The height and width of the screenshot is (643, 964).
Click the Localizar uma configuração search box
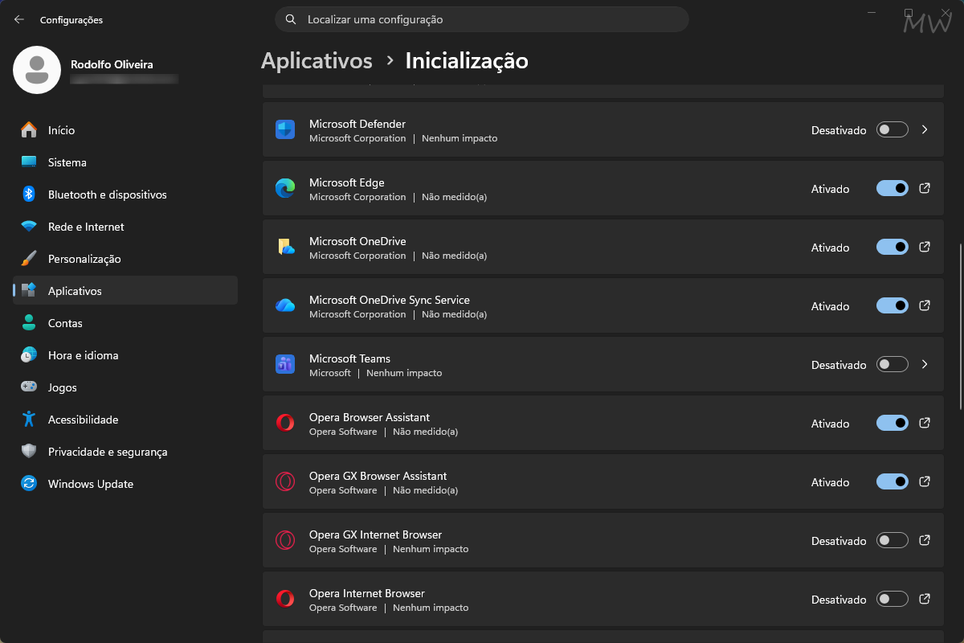(482, 19)
